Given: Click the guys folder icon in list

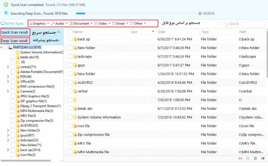Looking at the screenshot, I should 75,65.
